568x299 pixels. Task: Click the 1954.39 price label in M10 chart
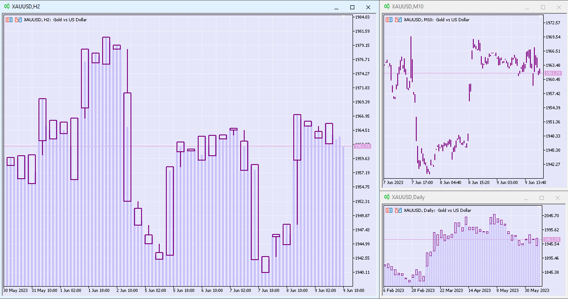coord(553,107)
